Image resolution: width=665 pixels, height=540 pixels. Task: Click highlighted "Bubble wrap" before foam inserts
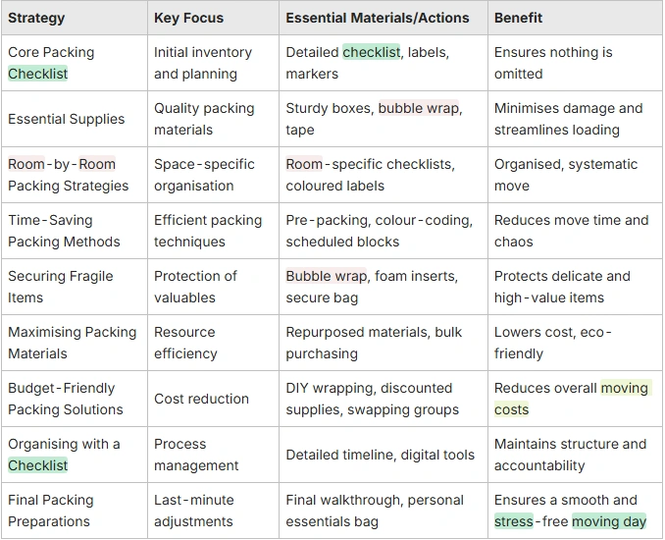(326, 276)
